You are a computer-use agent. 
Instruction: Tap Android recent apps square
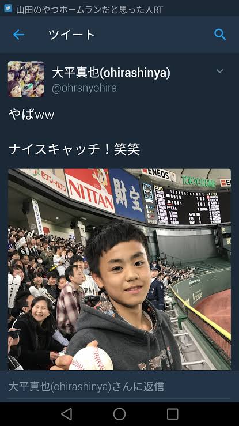[x=172, y=414]
